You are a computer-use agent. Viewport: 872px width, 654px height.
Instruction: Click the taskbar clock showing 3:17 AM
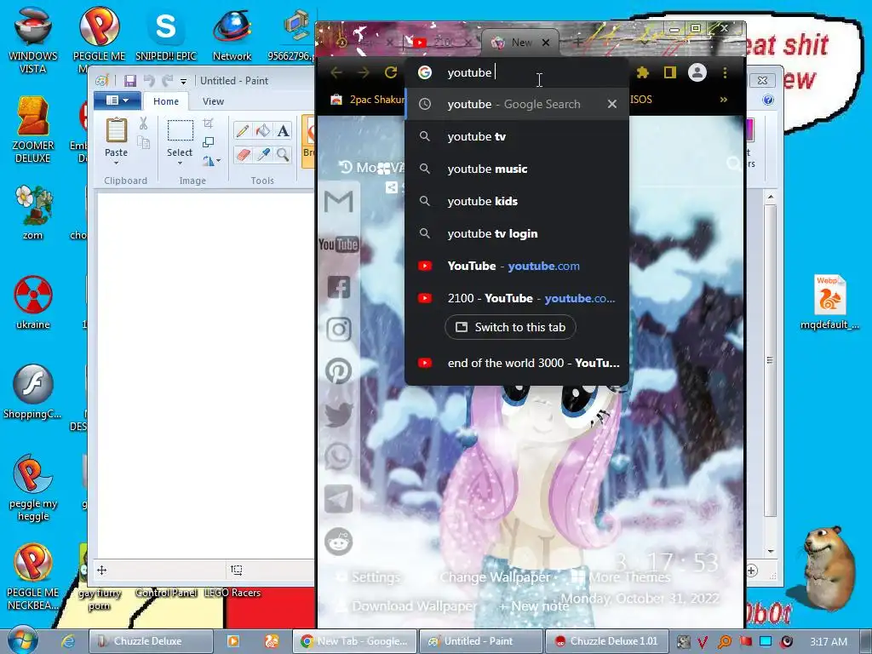(829, 641)
